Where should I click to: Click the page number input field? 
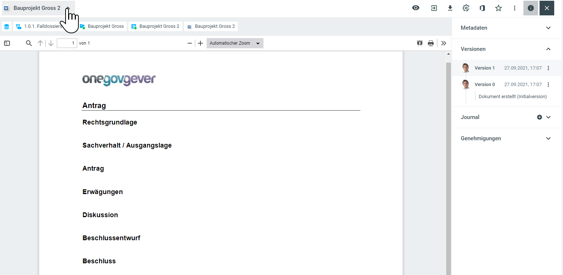(x=67, y=43)
